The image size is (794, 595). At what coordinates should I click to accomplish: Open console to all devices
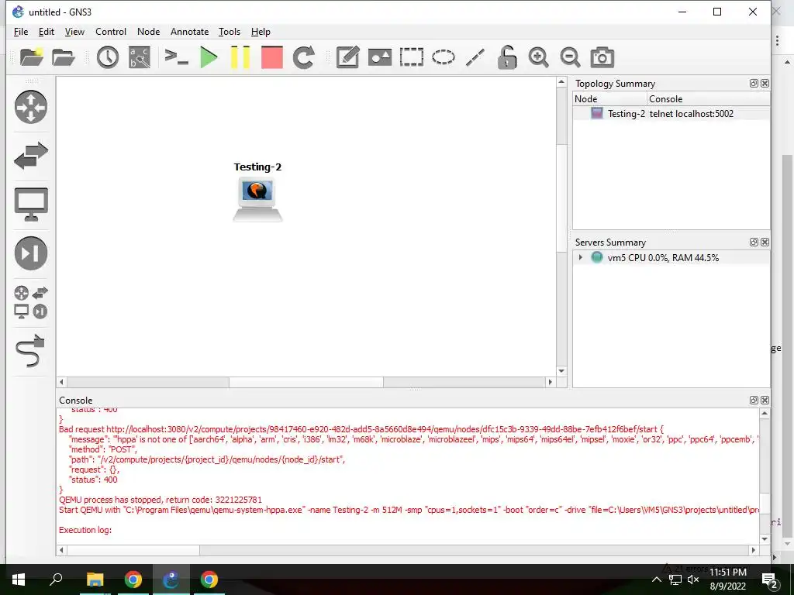coord(177,57)
